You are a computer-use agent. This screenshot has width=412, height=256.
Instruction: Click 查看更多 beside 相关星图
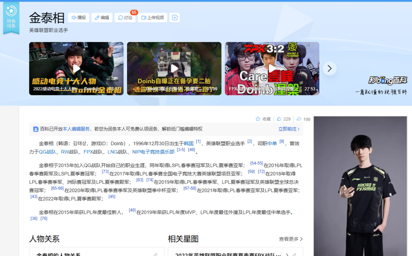click(291, 239)
